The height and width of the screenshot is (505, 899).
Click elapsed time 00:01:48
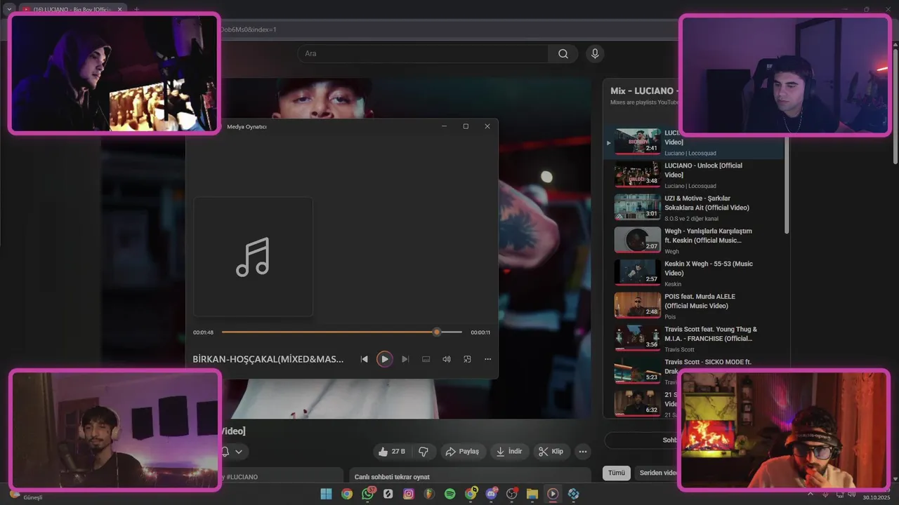pos(204,332)
